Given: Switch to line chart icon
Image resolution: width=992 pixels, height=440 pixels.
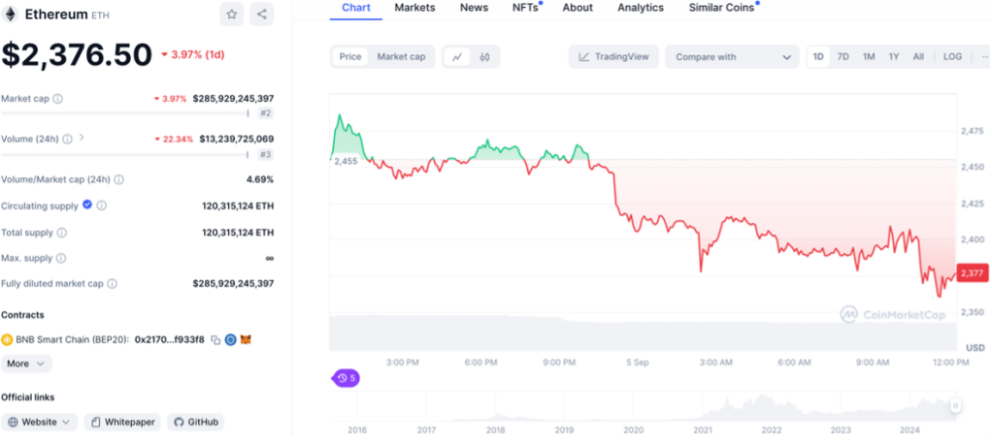Looking at the screenshot, I should point(456,57).
